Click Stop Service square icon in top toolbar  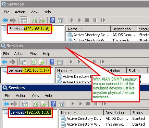[x=87, y=20]
